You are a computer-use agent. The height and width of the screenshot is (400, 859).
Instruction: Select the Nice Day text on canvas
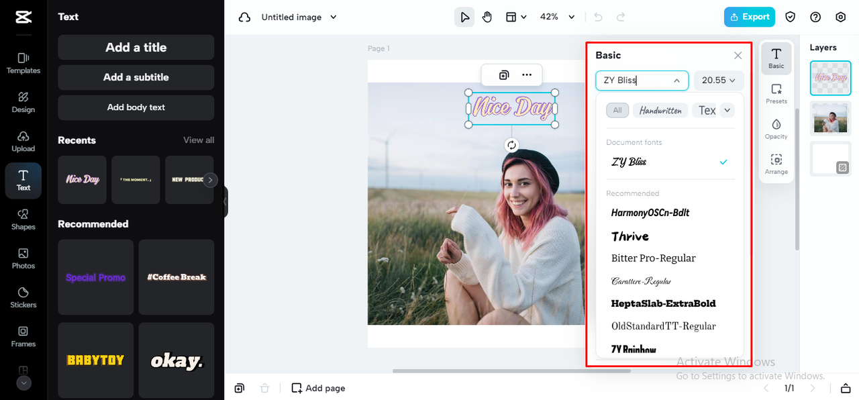coord(512,108)
